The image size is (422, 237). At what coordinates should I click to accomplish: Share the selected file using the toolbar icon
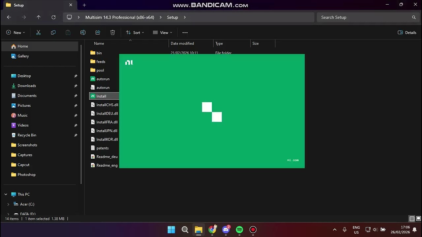coord(98,33)
